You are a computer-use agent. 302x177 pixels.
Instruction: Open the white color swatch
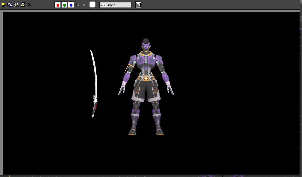(92, 4)
